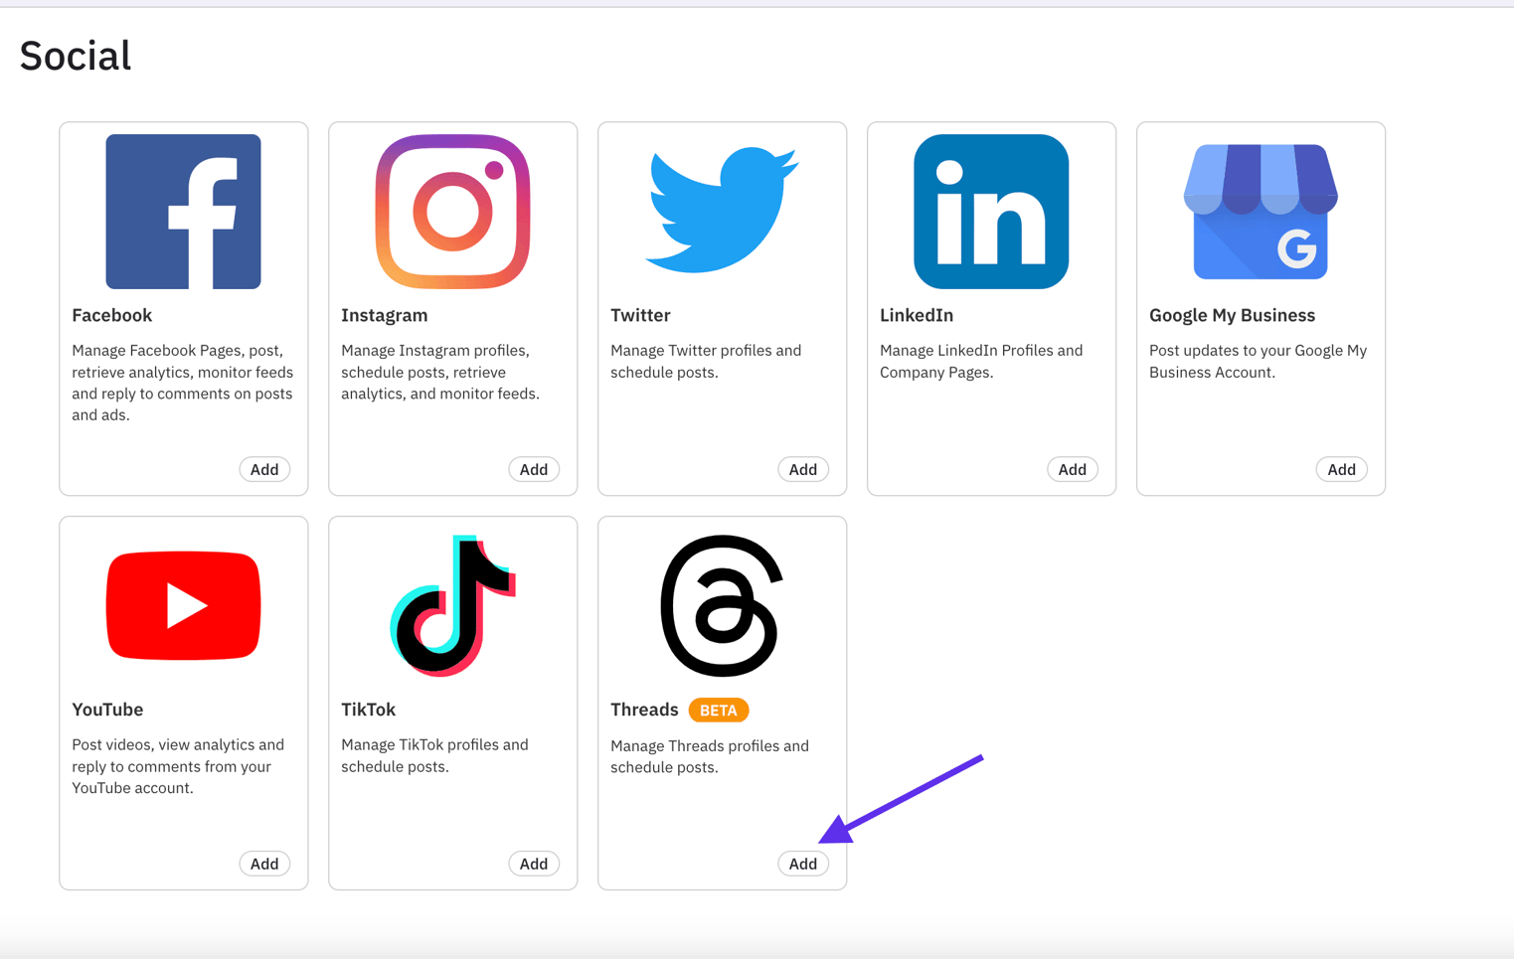1514x959 pixels.
Task: Click the Social page heading
Action: click(x=75, y=56)
